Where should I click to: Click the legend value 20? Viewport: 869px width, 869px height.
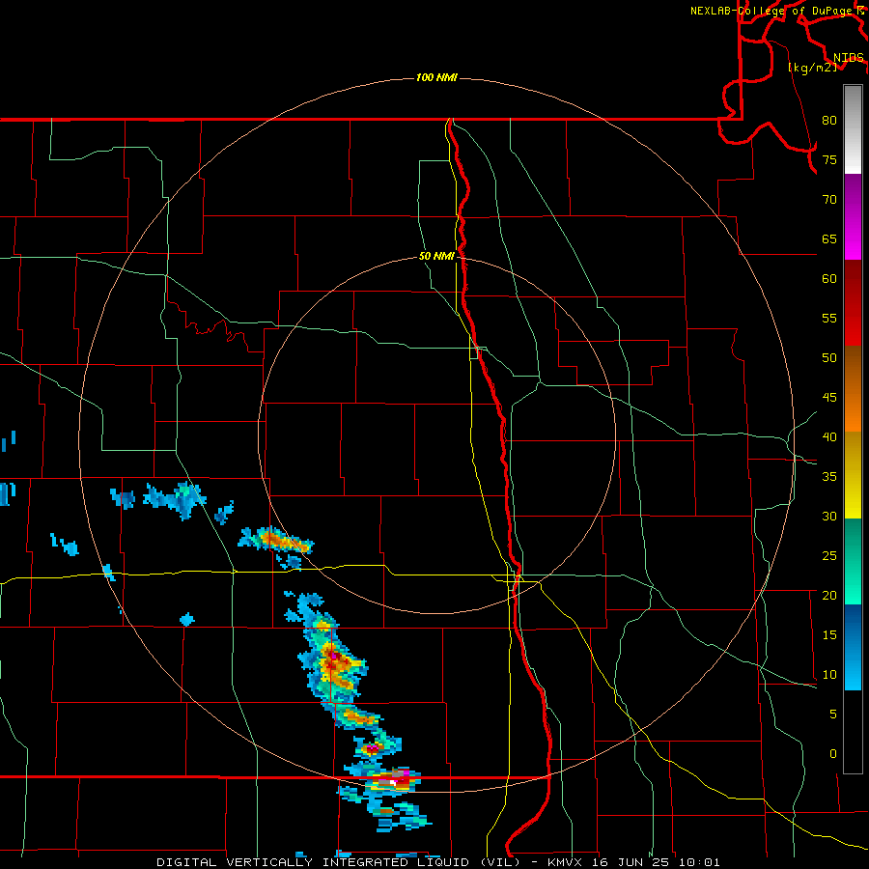click(x=829, y=595)
